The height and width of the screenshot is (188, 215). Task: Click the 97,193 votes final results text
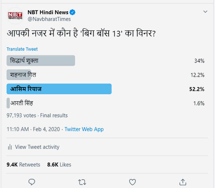pos(37,115)
